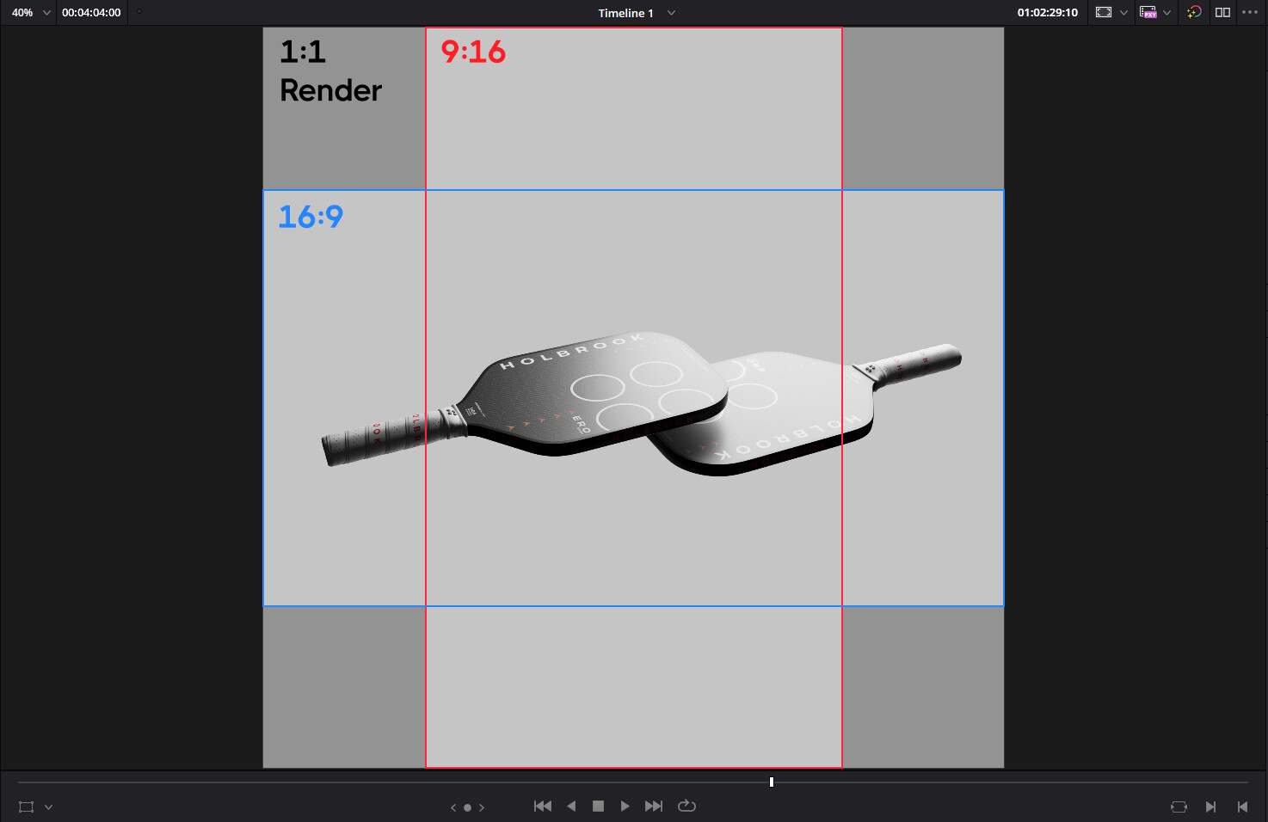The image size is (1268, 822).
Task: Toggle bypass color grades and effects
Action: (1194, 13)
